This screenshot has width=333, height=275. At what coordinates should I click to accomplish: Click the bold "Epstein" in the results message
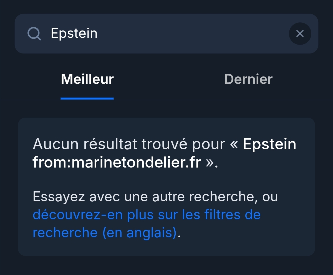coord(269,144)
